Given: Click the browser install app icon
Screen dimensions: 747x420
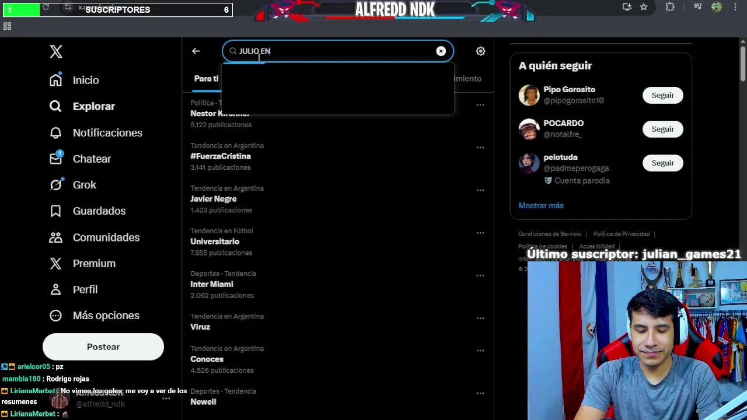Looking at the screenshot, I should pyautogui.click(x=627, y=7).
